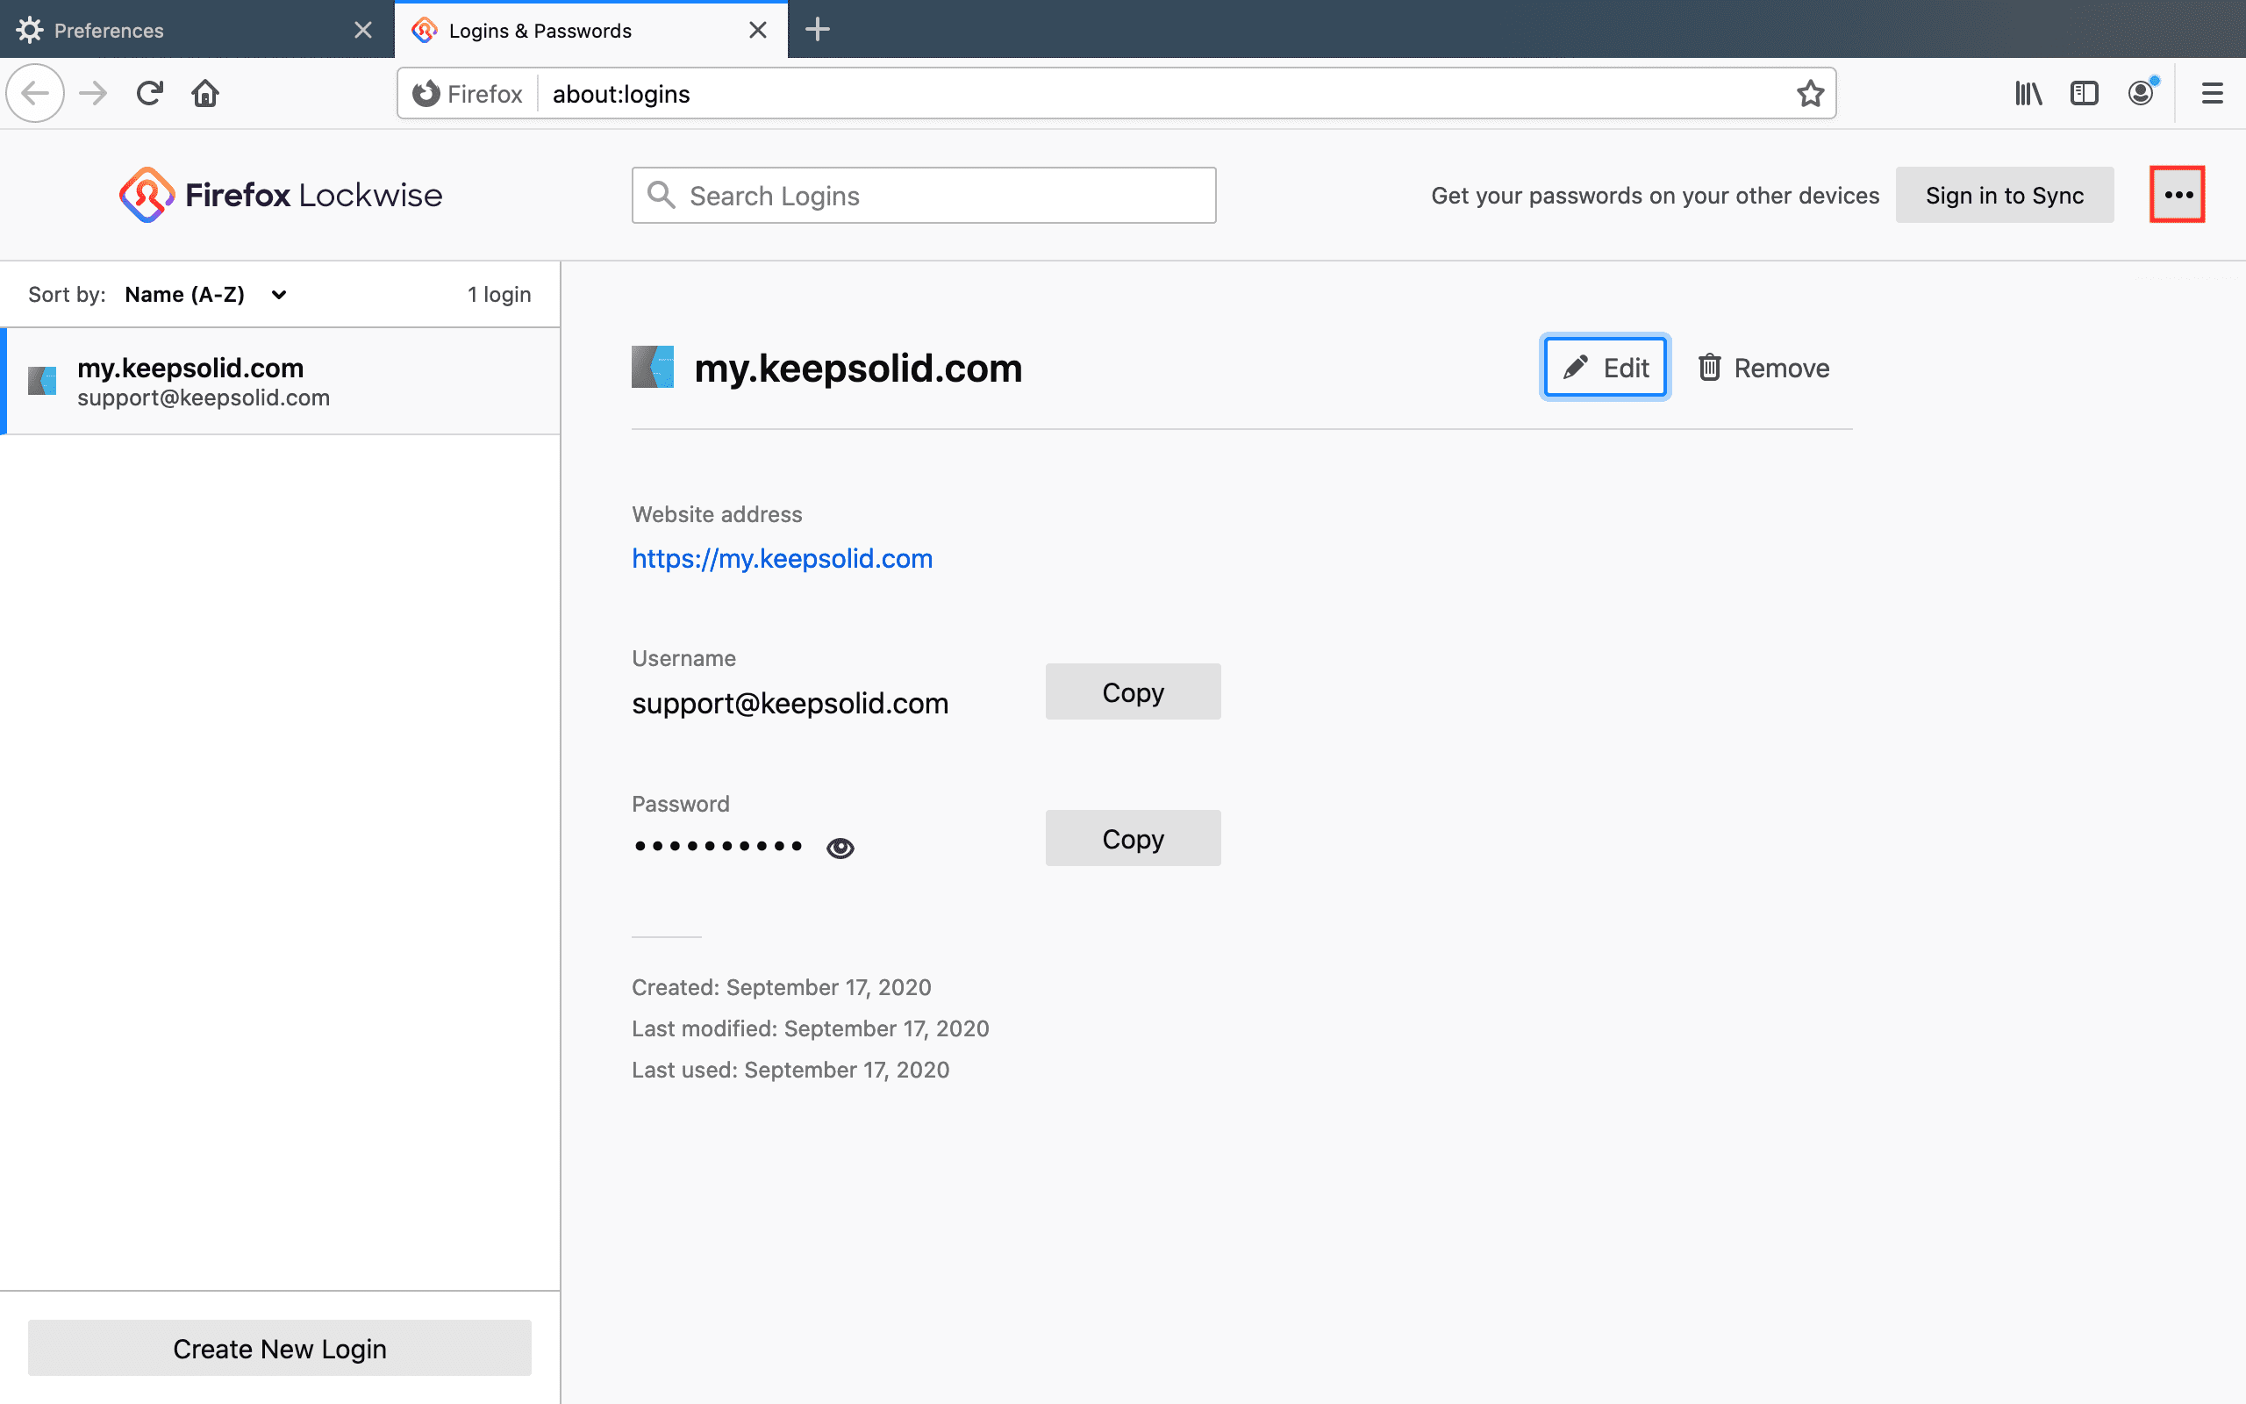This screenshot has width=2246, height=1404.
Task: Open the browser home page
Action: point(205,93)
